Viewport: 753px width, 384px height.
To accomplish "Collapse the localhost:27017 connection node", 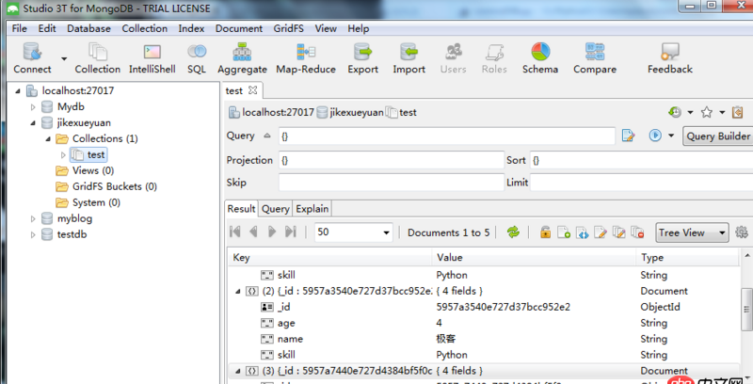I will pos(18,90).
